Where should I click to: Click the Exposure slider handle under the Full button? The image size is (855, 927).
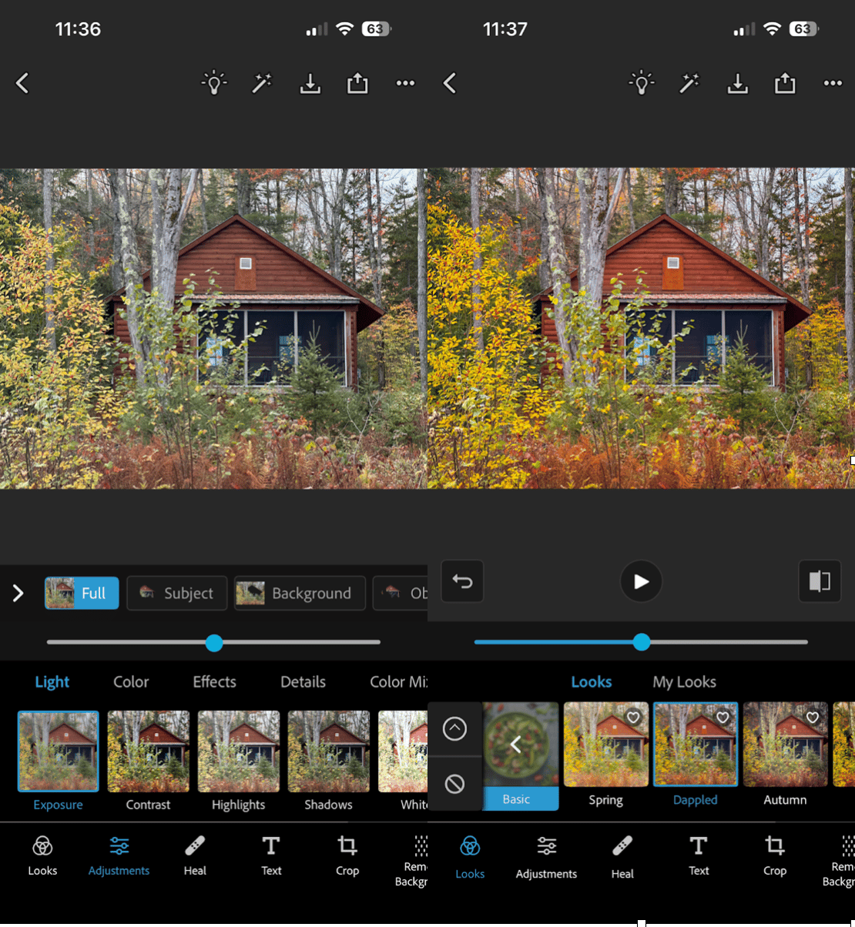pos(214,643)
